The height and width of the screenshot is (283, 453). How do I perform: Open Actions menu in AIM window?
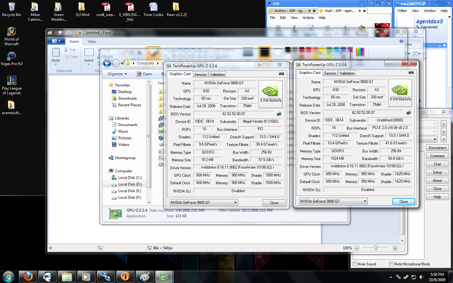click(x=308, y=18)
